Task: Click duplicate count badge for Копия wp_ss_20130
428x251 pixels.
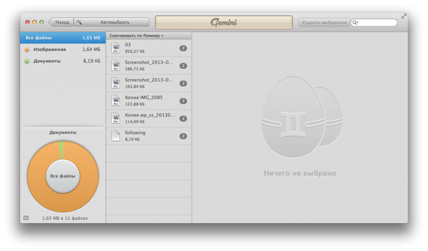Action: [x=183, y=119]
